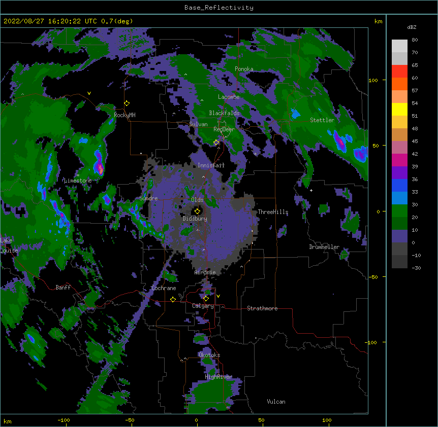
Task: Click the Stettler city label
Action: [322, 120]
